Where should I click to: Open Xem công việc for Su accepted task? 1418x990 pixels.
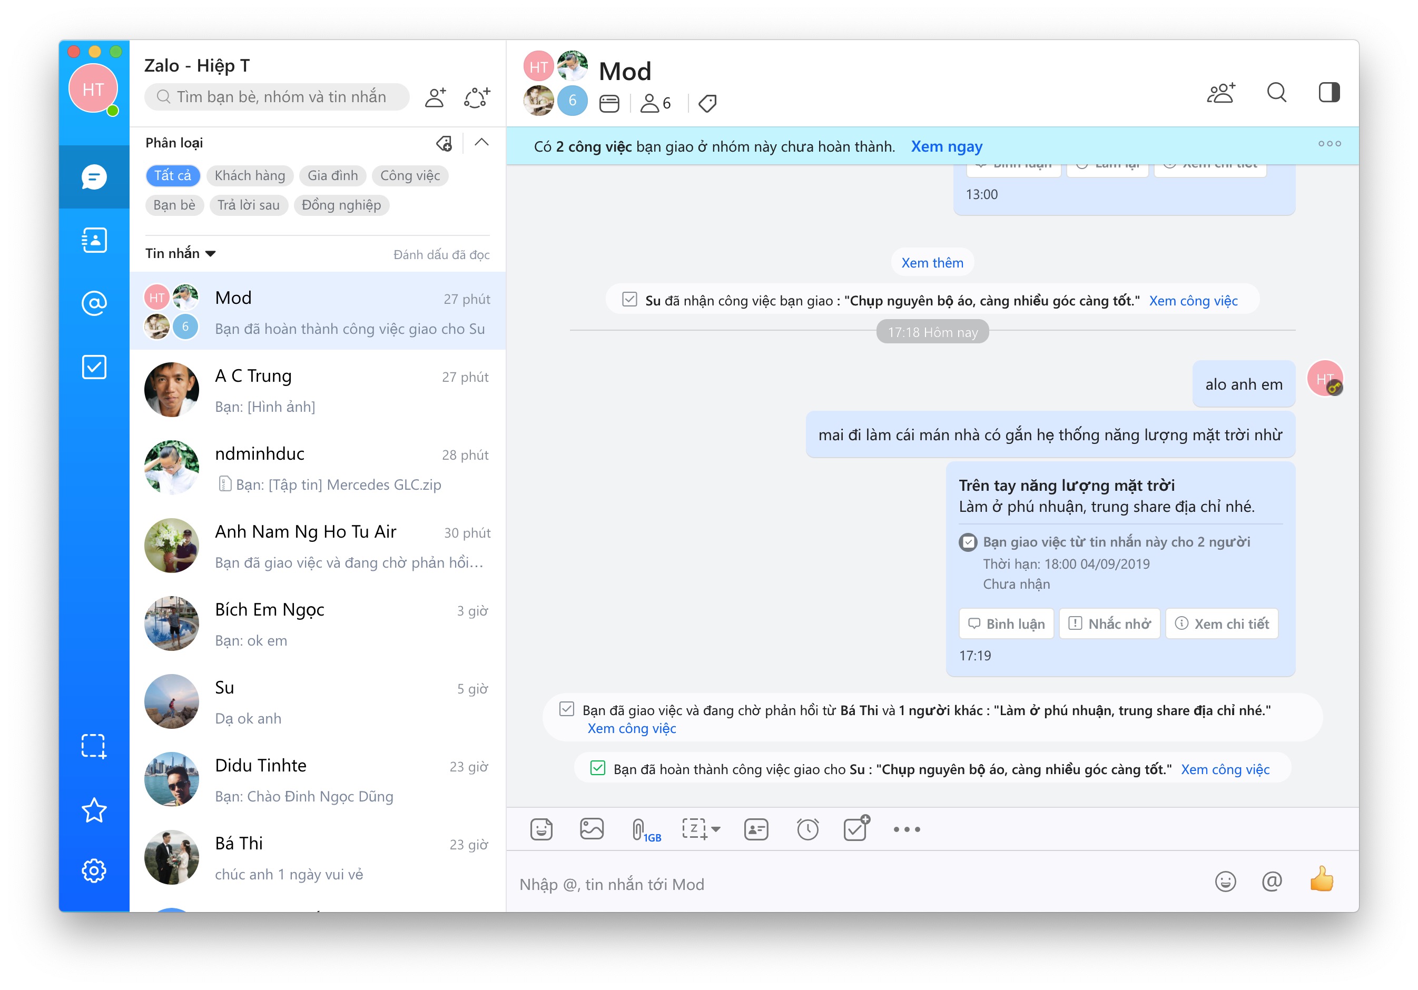tap(1193, 301)
